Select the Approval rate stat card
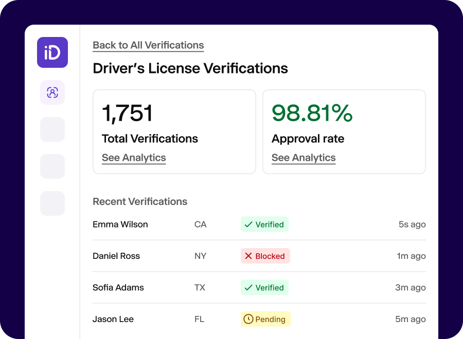463x339 pixels. click(x=344, y=131)
